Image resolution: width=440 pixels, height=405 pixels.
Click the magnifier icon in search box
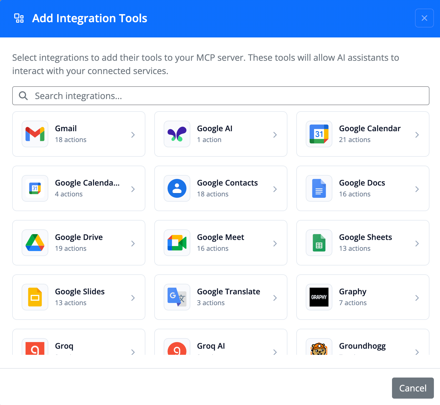pyautogui.click(x=23, y=96)
